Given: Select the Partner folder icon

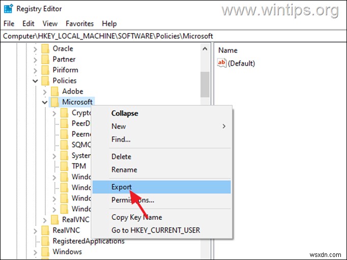Looking at the screenshot, I should 45,59.
